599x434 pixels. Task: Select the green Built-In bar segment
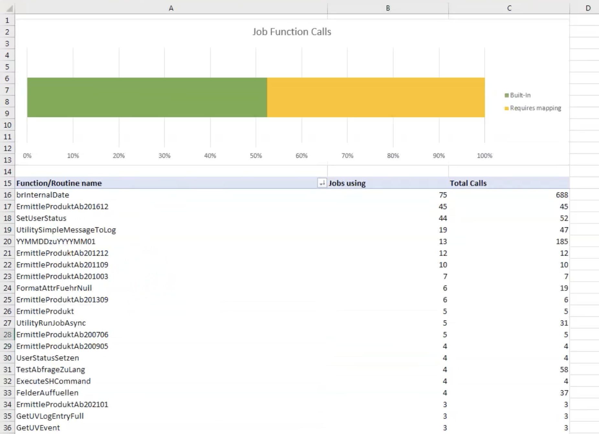(147, 97)
